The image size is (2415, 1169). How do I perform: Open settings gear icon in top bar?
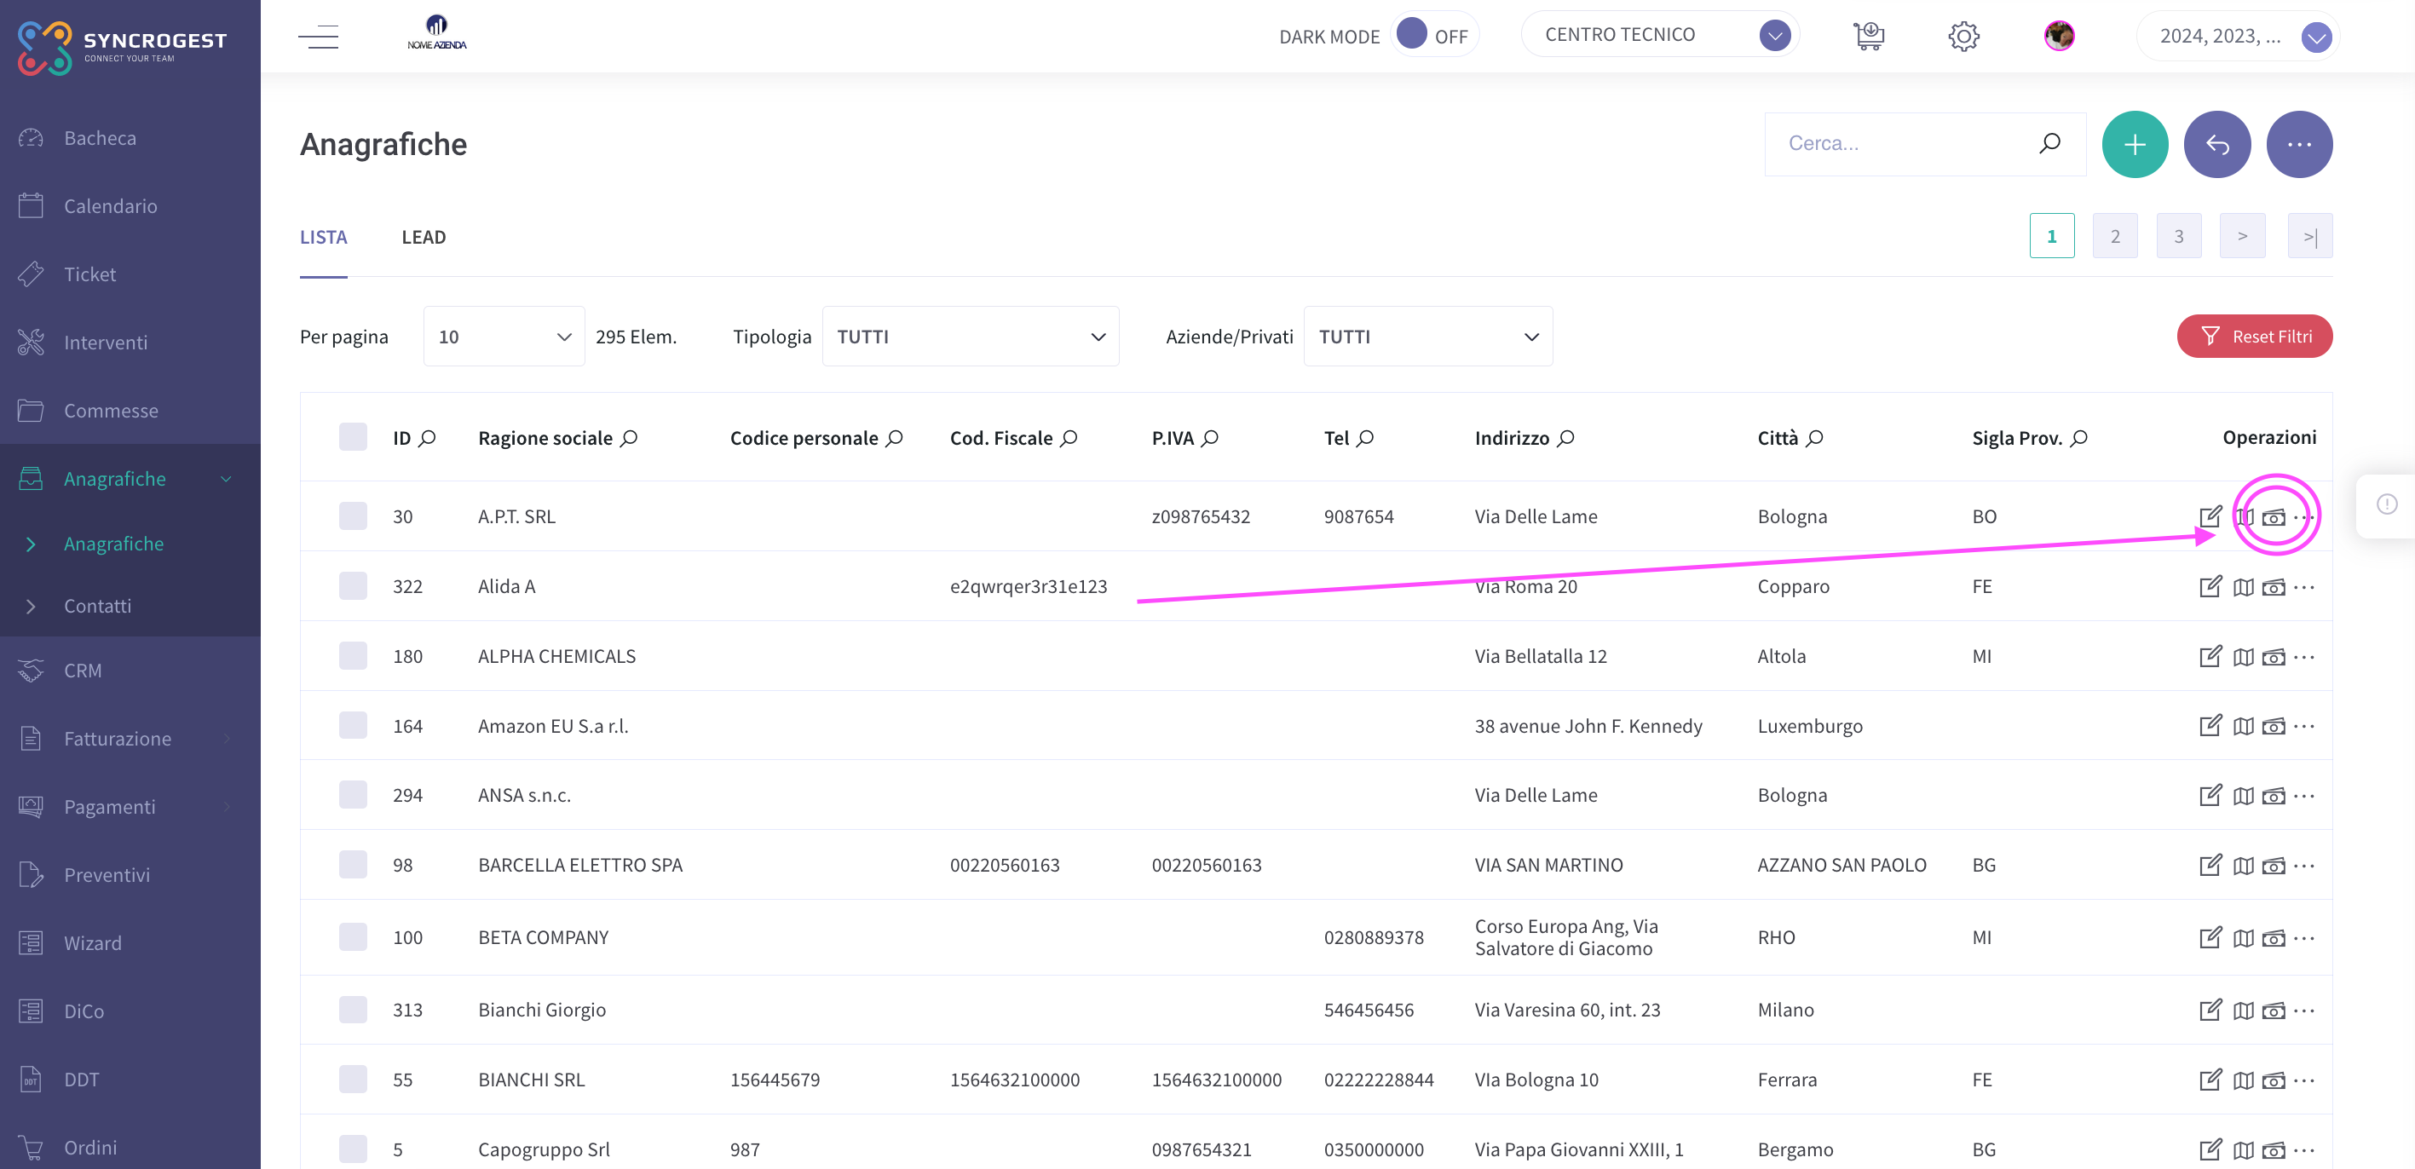tap(1963, 37)
